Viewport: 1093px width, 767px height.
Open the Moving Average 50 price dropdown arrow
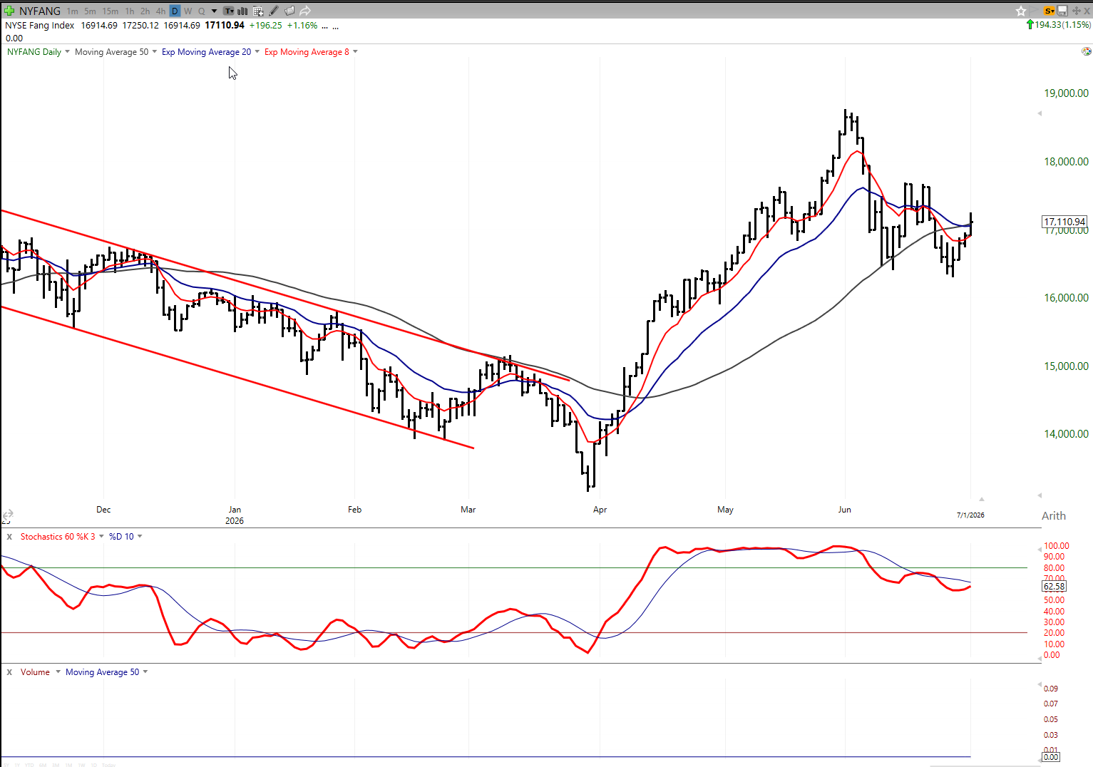coord(155,52)
